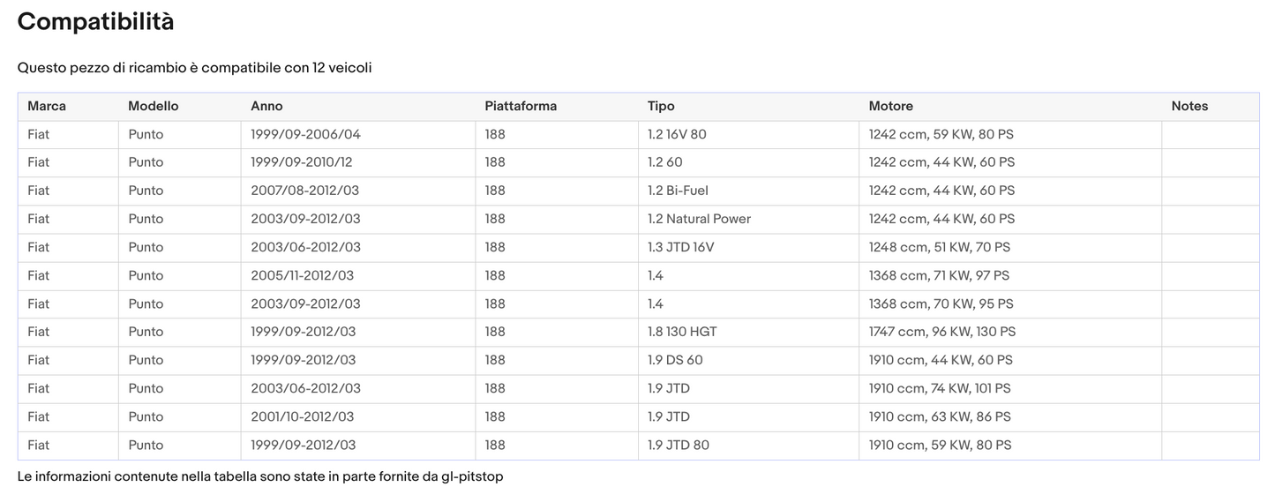The image size is (1275, 502).
Task: Click the 1.3 JTD 16V cell
Action: coord(680,247)
